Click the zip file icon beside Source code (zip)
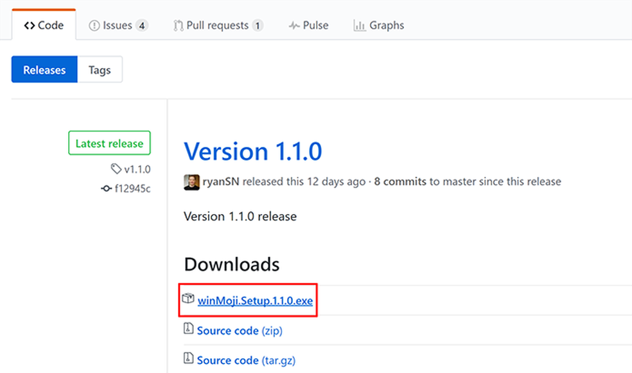 coord(188,328)
